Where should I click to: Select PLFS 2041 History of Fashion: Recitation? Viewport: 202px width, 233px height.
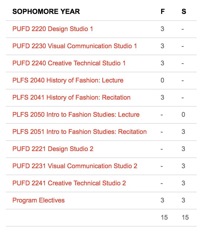[x=71, y=97]
